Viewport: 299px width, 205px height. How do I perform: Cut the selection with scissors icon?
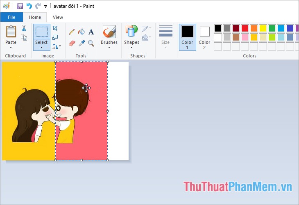click(24, 28)
